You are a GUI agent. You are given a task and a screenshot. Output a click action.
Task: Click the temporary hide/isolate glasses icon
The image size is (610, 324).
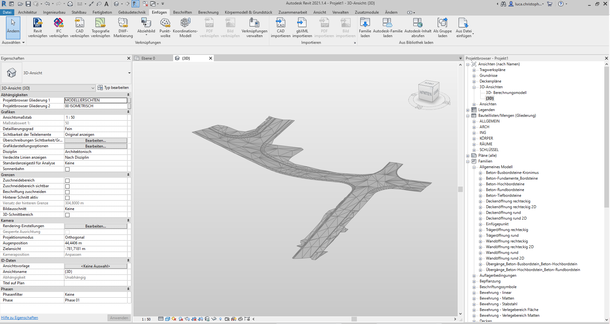[214, 319]
